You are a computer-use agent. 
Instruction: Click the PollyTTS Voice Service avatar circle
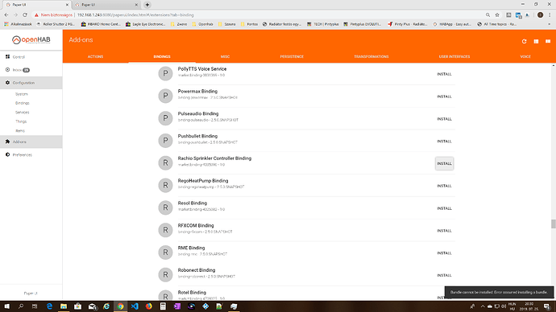[x=165, y=73]
